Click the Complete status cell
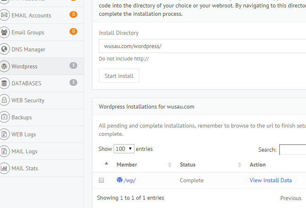This screenshot has width=306, height=208. (x=191, y=180)
